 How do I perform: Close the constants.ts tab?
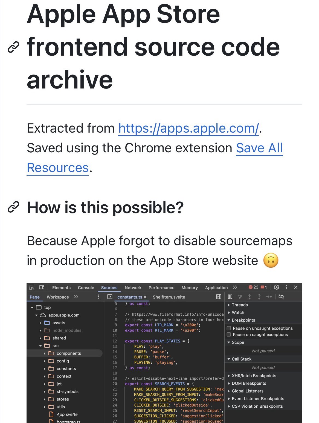point(146,297)
